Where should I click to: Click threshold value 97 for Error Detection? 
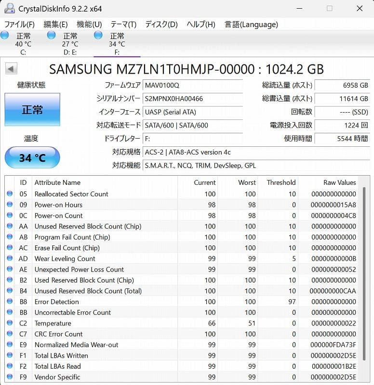coord(292,302)
